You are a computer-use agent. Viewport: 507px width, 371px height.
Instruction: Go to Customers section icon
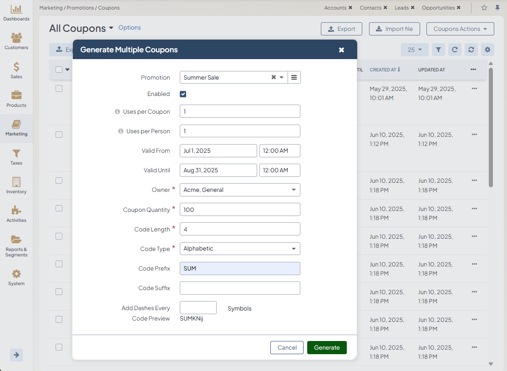coord(16,38)
